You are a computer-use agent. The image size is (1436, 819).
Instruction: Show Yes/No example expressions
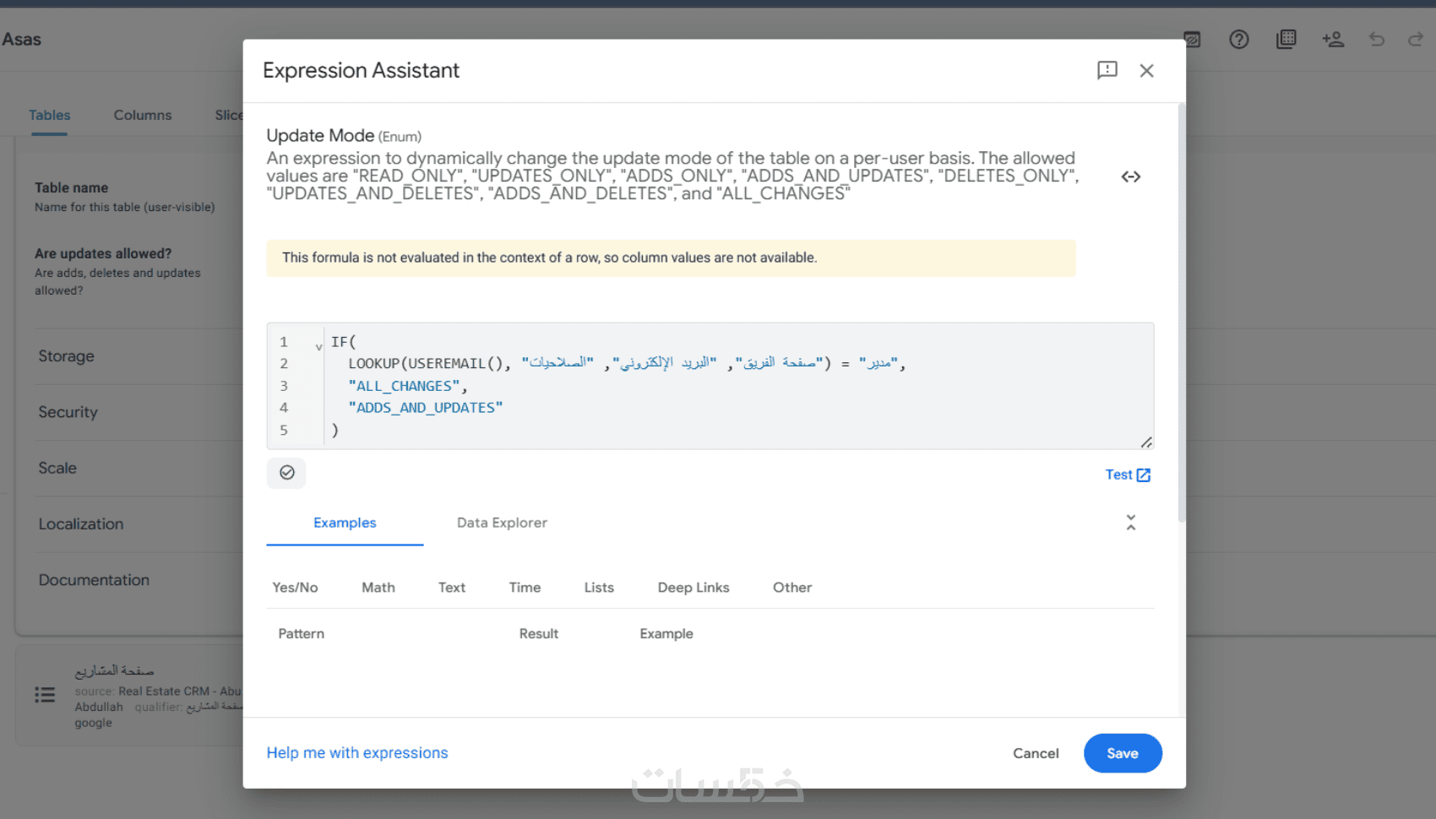click(x=295, y=588)
